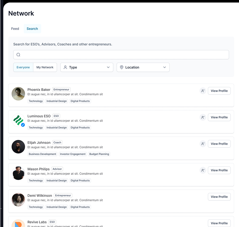Image resolution: width=239 pixels, height=227 pixels.
Task: Open the Type dropdown
Action: pyautogui.click(x=87, y=67)
